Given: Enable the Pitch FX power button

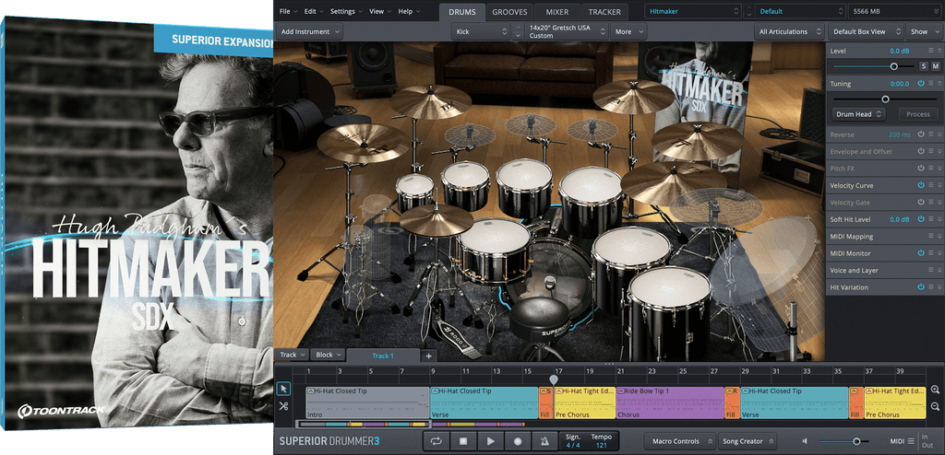Looking at the screenshot, I should click(921, 169).
